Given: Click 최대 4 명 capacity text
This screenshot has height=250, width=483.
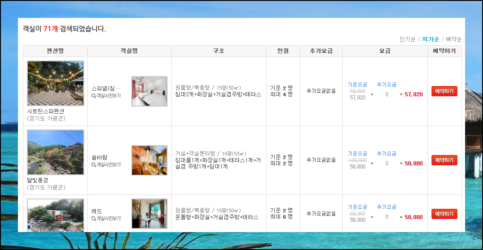Looking at the screenshot, I should click(281, 94).
